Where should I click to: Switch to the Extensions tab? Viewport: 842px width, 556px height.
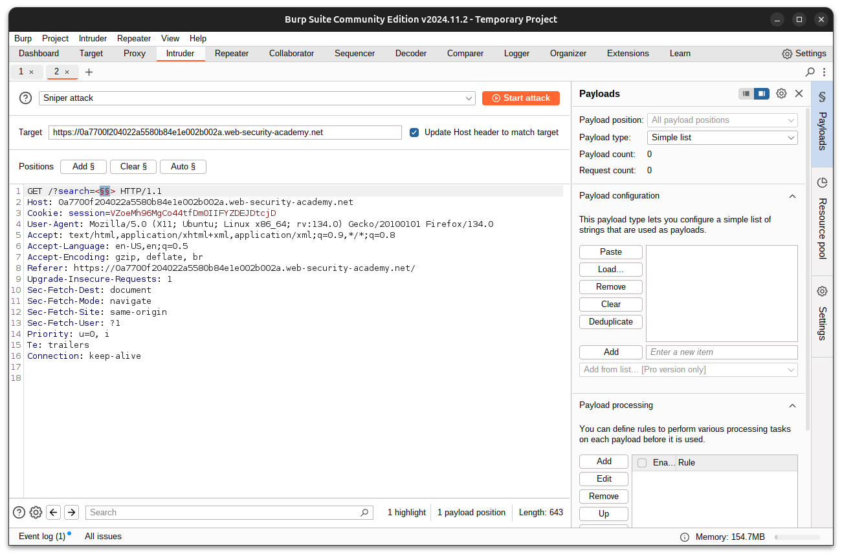click(x=628, y=54)
